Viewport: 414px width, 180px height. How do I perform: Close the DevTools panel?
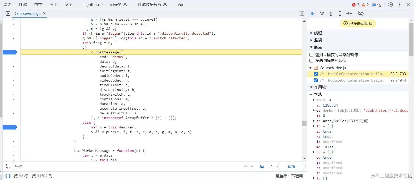(x=408, y=5)
